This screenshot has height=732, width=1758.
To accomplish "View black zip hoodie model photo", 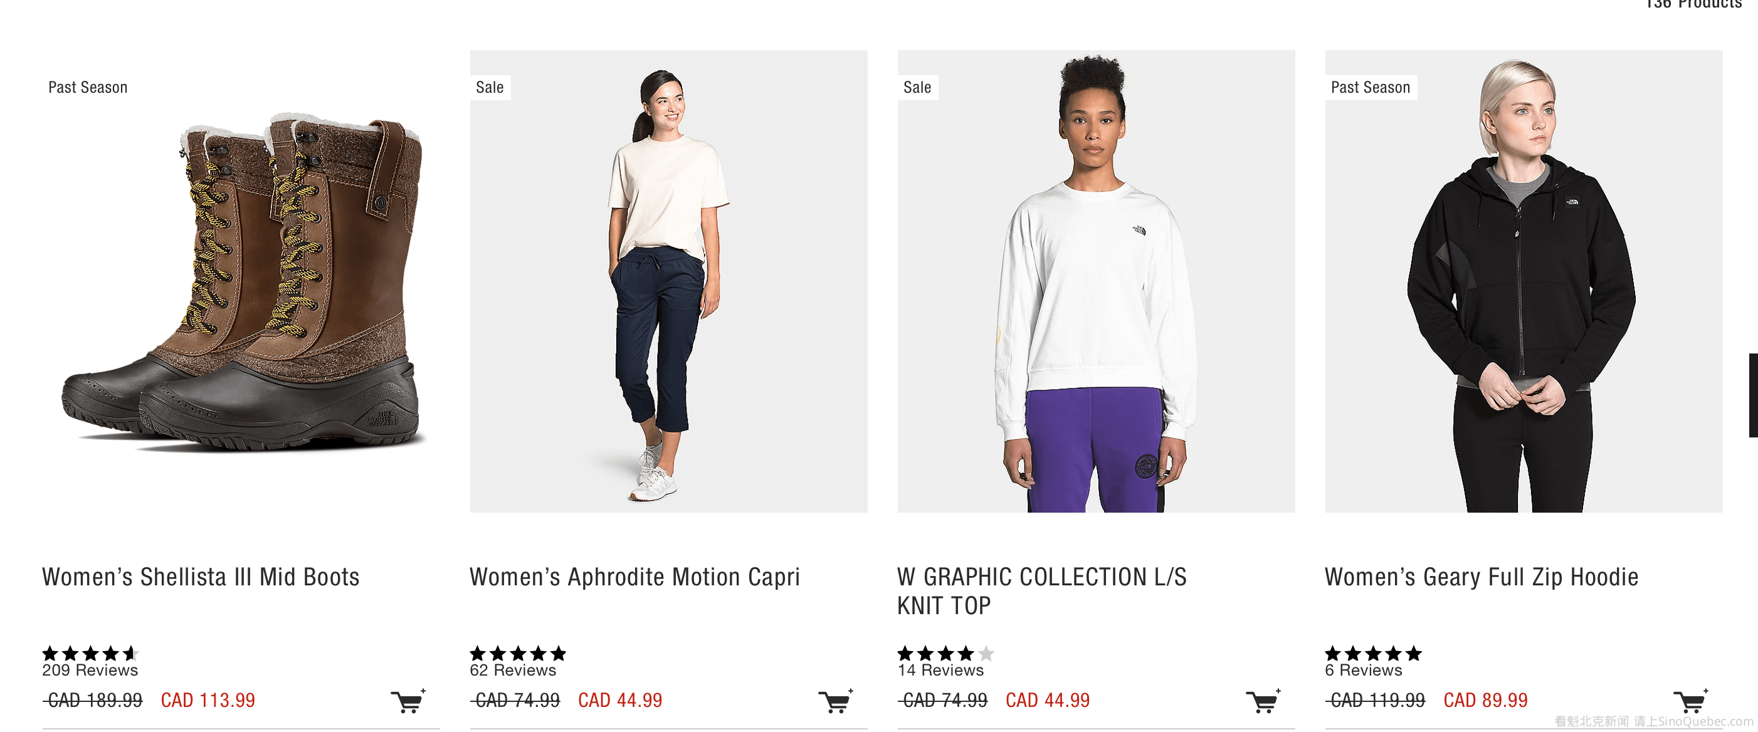I will coord(1524,281).
